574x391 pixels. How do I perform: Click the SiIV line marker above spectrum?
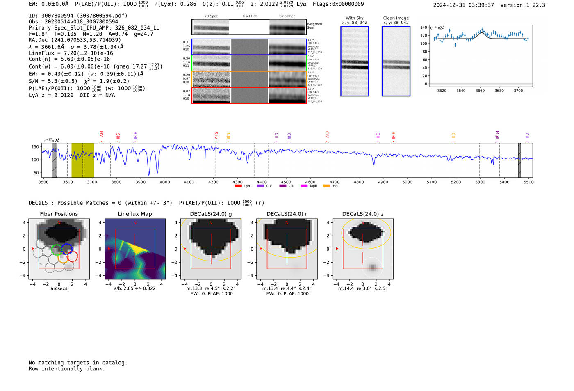point(216,137)
